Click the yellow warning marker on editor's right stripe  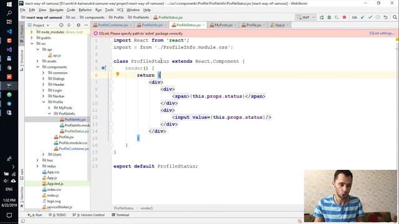point(397,40)
